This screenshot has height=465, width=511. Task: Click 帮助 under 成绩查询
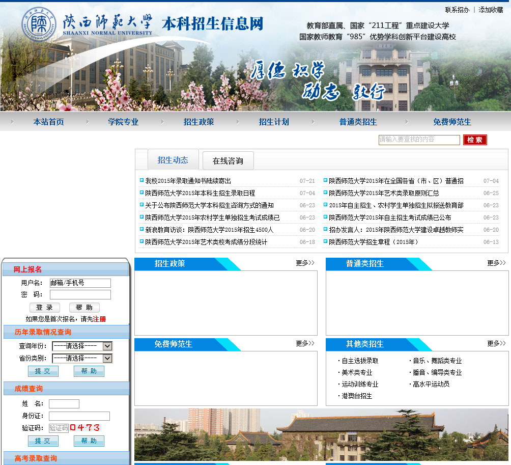pos(89,441)
